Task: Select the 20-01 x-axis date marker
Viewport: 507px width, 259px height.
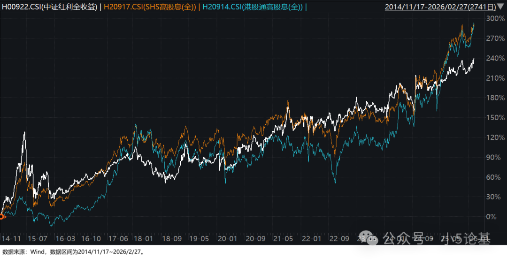Action: pyautogui.click(x=227, y=238)
